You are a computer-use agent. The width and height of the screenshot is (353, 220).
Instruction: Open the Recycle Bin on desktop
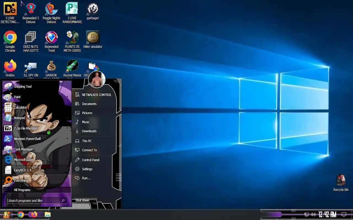(341, 183)
